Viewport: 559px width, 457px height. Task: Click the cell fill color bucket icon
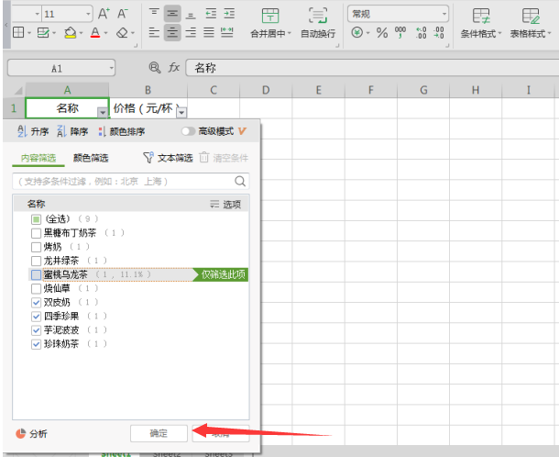point(71,33)
